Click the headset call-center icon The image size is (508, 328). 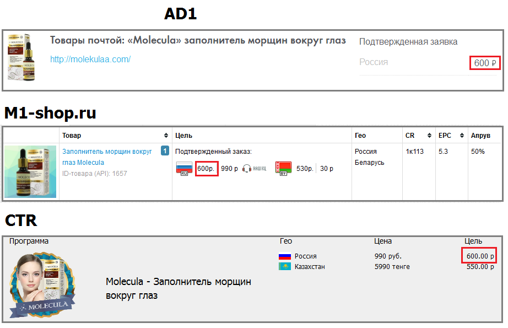point(246,169)
